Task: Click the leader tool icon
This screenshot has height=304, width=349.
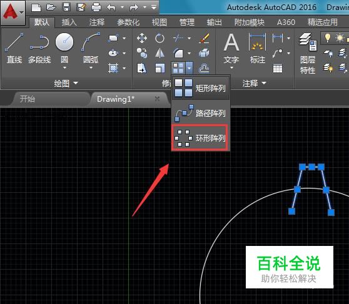Action: coord(278,53)
